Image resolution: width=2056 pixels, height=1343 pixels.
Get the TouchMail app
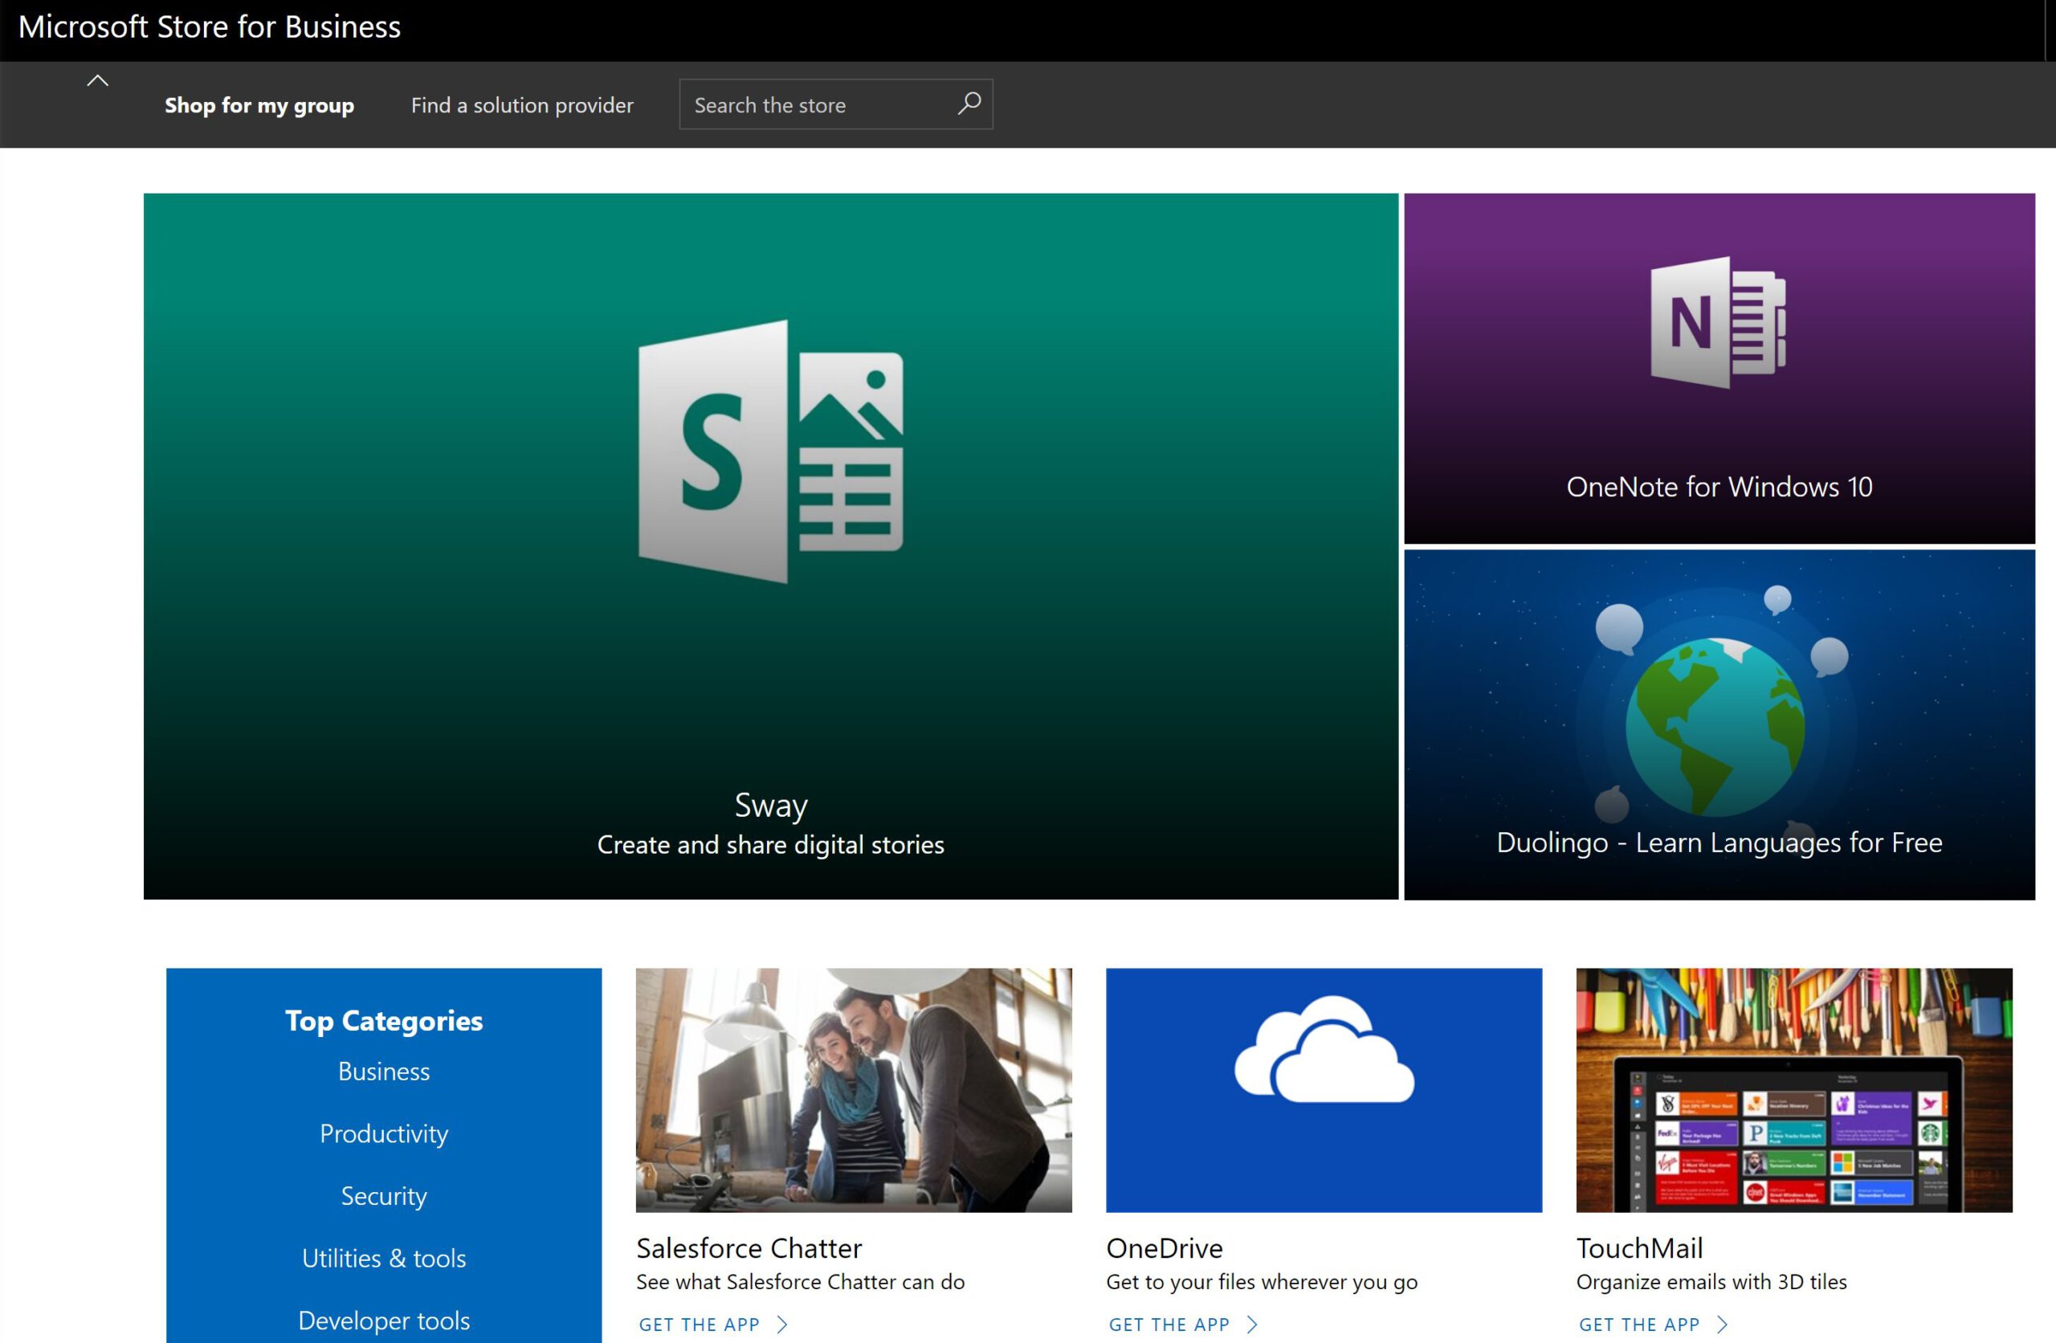click(1638, 1325)
